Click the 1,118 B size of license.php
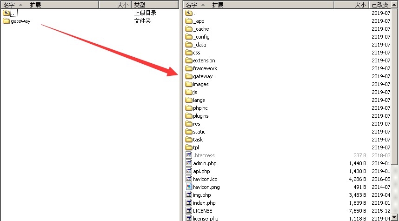The width and height of the screenshot is (399, 221). (x=358, y=219)
